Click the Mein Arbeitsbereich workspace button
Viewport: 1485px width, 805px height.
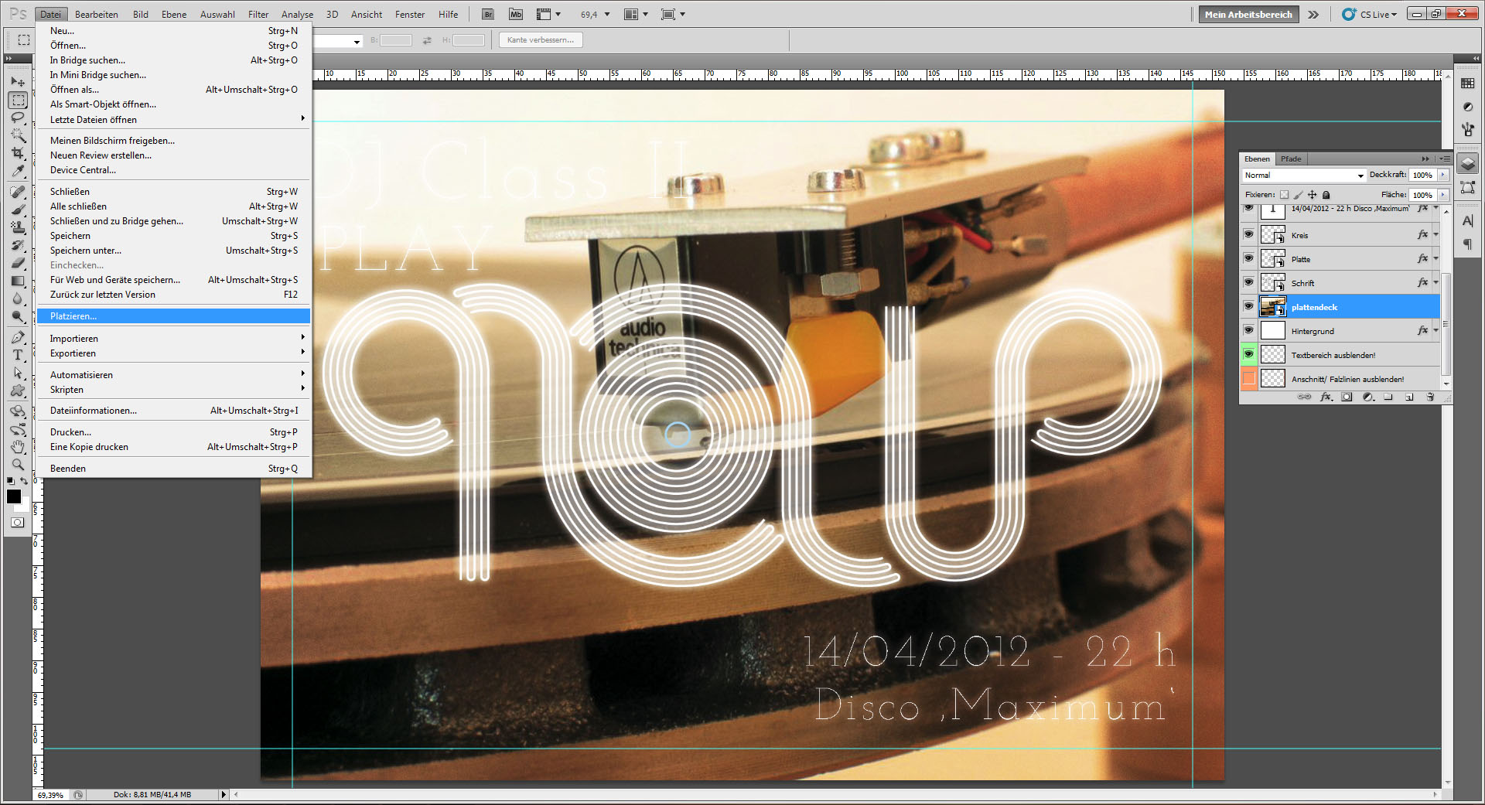(1248, 14)
